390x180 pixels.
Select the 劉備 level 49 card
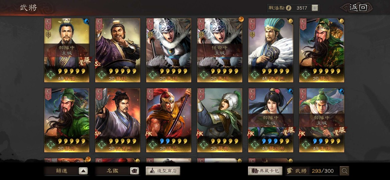(67, 50)
